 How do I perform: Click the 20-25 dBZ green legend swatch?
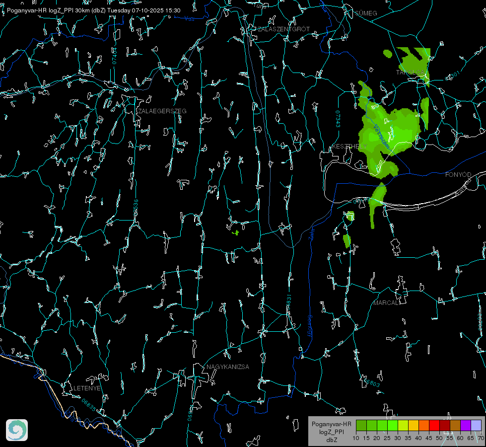pos(382,425)
